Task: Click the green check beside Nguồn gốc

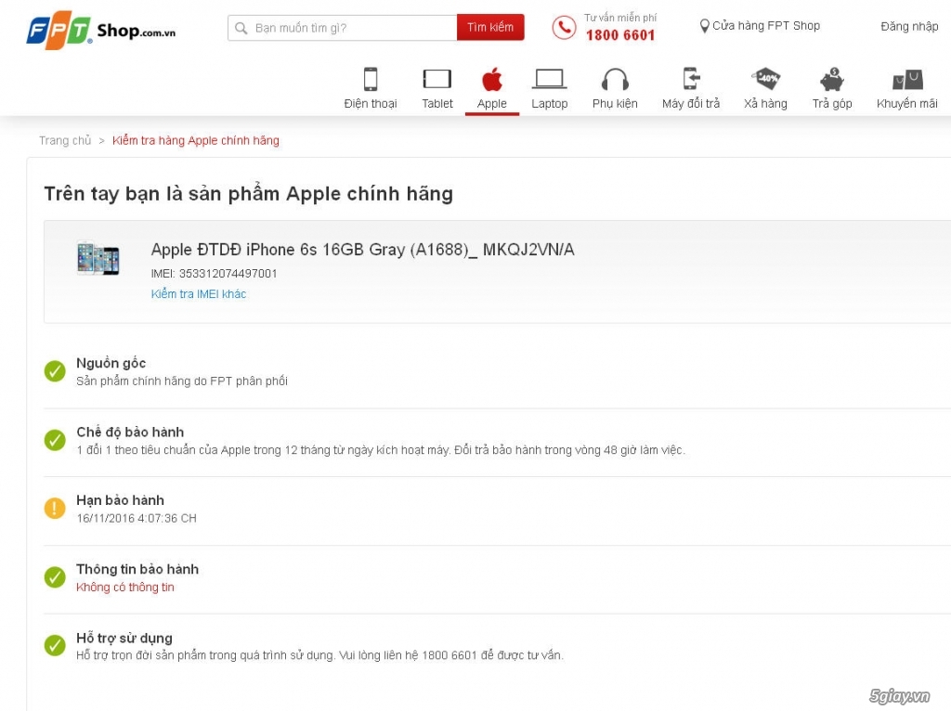Action: pyautogui.click(x=54, y=371)
